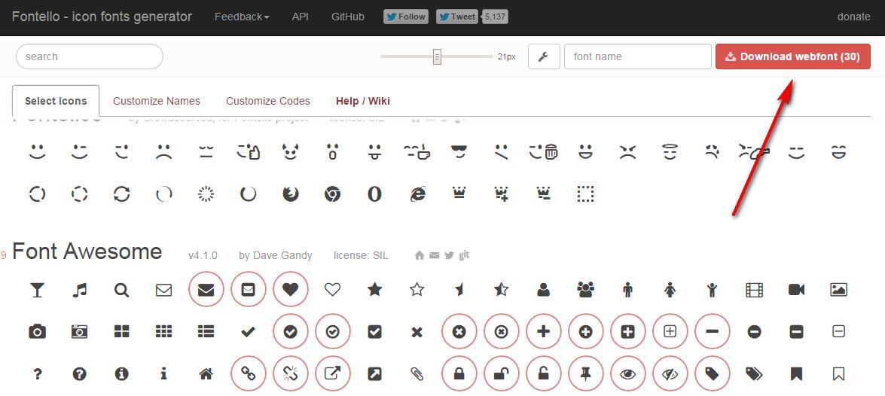
Task: Open the Feedback dropdown menu
Action: point(242,17)
